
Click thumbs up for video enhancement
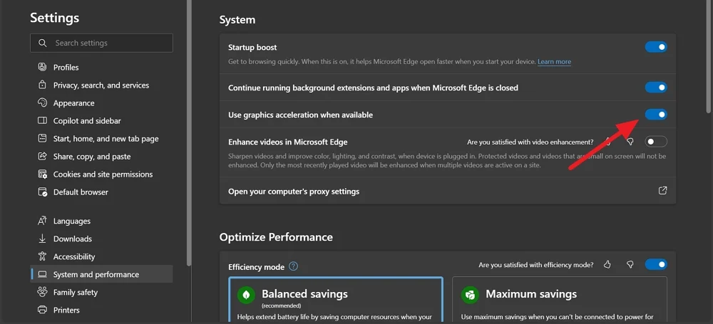(607, 142)
